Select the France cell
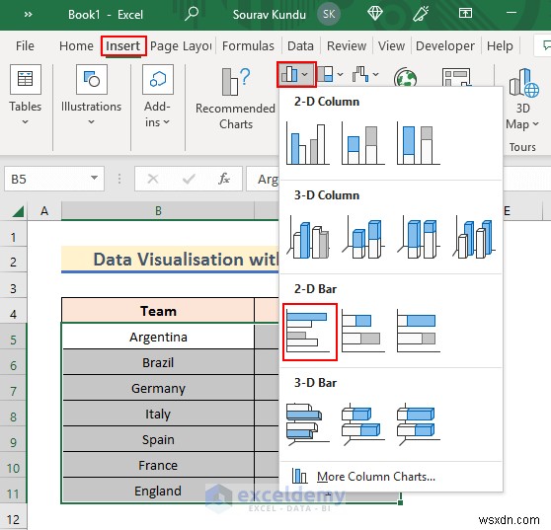 pos(158,465)
